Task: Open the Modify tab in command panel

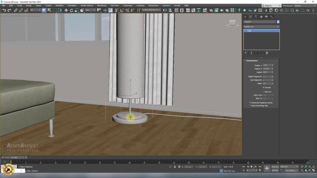Action: tap(251, 17)
